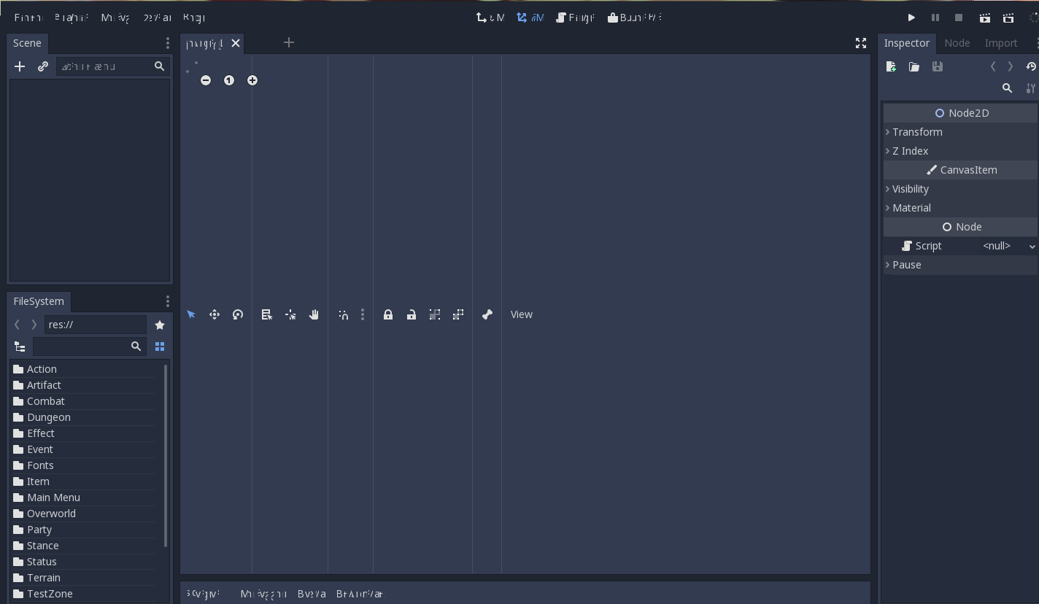Screen dimensions: 1039x604
Task: Play the edited scene clapperboard icon
Action: click(984, 18)
